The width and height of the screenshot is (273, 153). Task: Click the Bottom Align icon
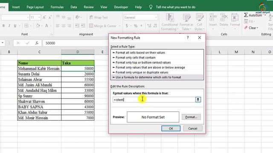(69, 18)
